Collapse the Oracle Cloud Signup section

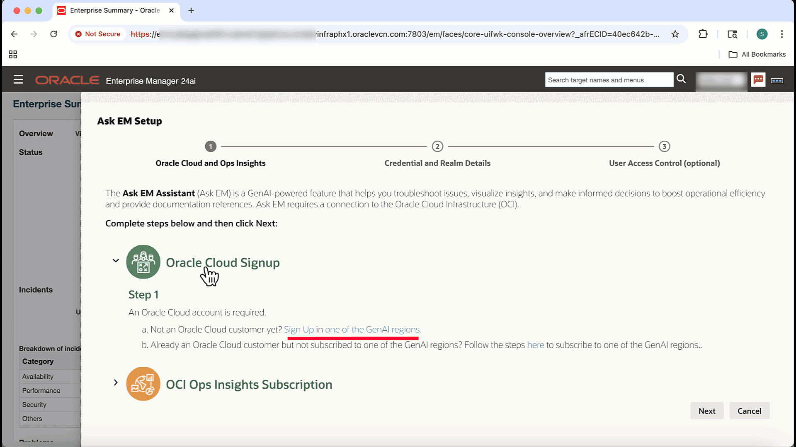116,261
